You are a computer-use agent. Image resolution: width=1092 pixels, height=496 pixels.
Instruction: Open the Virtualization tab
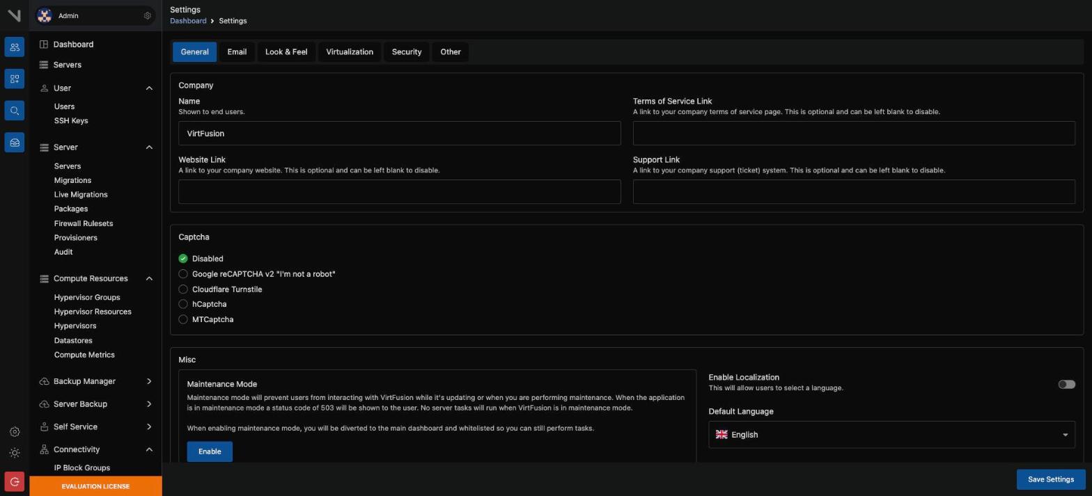pyautogui.click(x=350, y=52)
